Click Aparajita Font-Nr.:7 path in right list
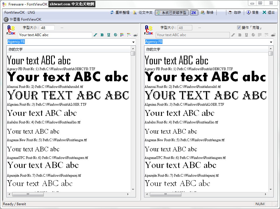Screen dimensions: 280x209 click(x=182, y=176)
